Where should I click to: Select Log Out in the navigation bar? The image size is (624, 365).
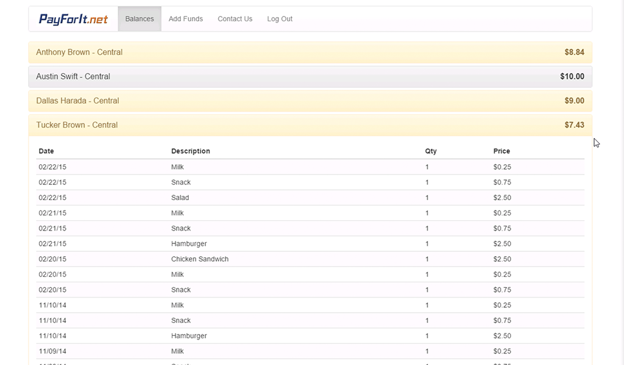[x=279, y=19]
